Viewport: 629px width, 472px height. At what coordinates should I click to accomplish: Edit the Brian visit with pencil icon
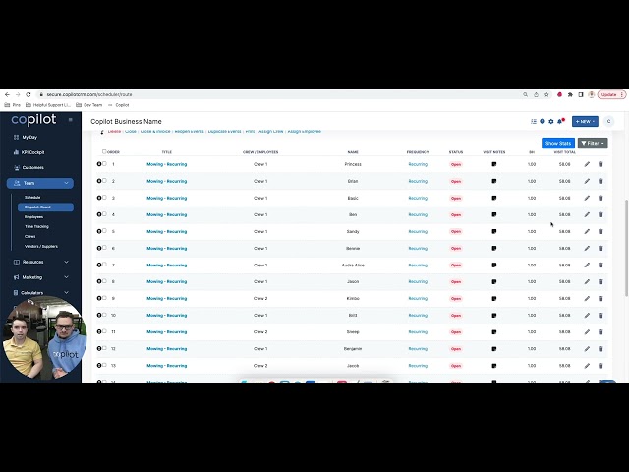point(587,181)
